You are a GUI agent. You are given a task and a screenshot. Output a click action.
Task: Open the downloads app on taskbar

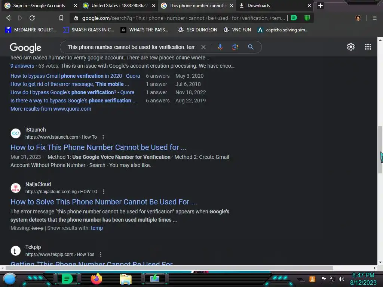[x=155, y=279]
